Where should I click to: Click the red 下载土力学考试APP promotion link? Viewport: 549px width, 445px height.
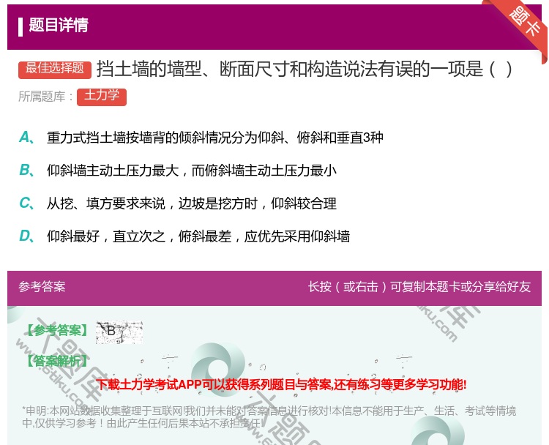pyautogui.click(x=281, y=385)
